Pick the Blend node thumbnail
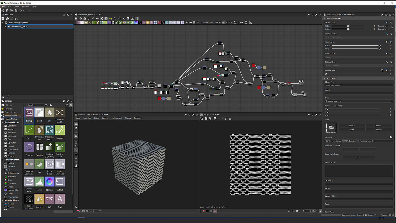Screen dimensions: 396x223 (x=39, y=112)
